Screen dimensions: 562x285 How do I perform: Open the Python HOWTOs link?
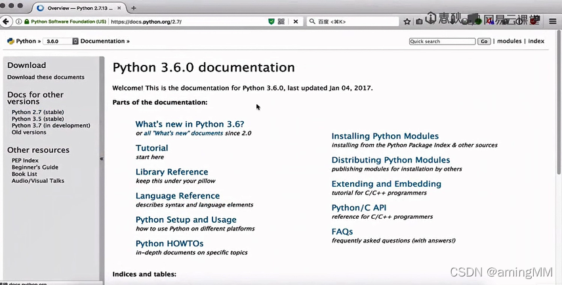(170, 244)
